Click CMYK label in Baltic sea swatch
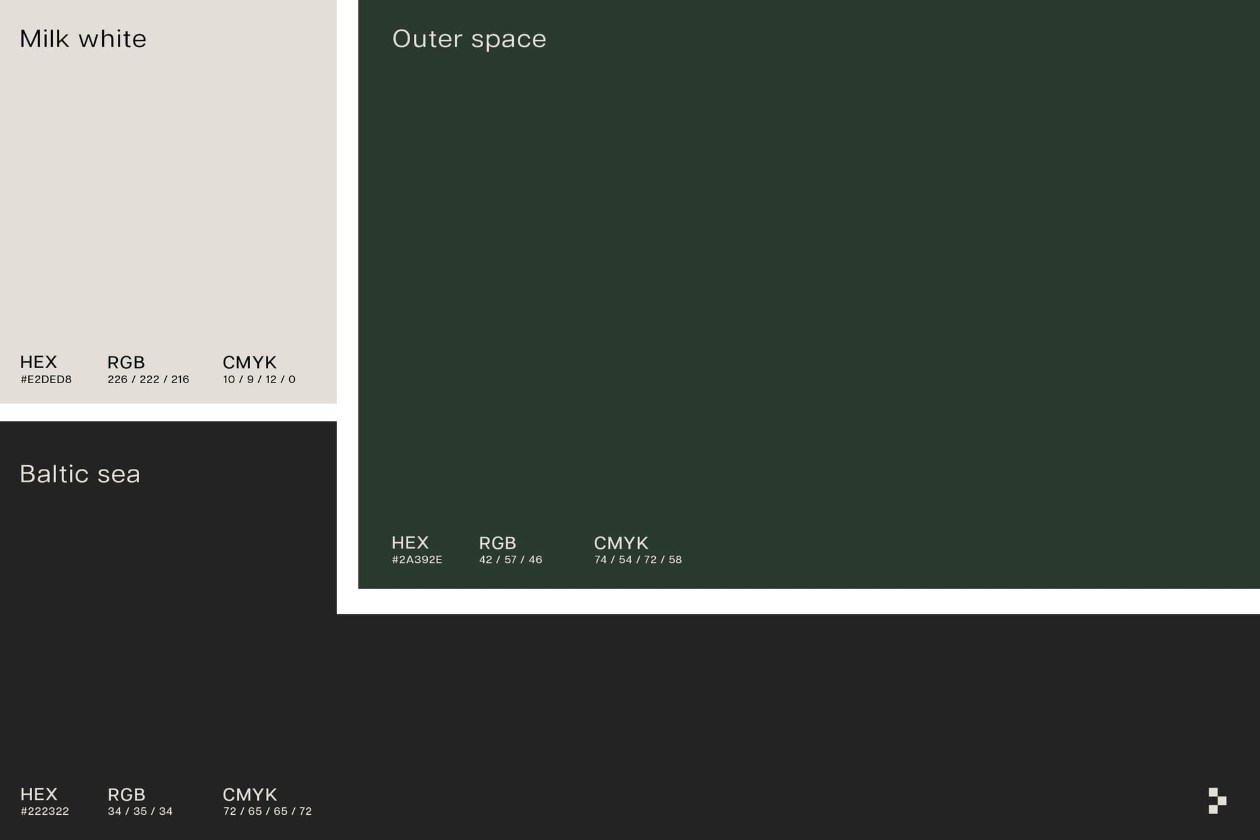 click(x=250, y=794)
